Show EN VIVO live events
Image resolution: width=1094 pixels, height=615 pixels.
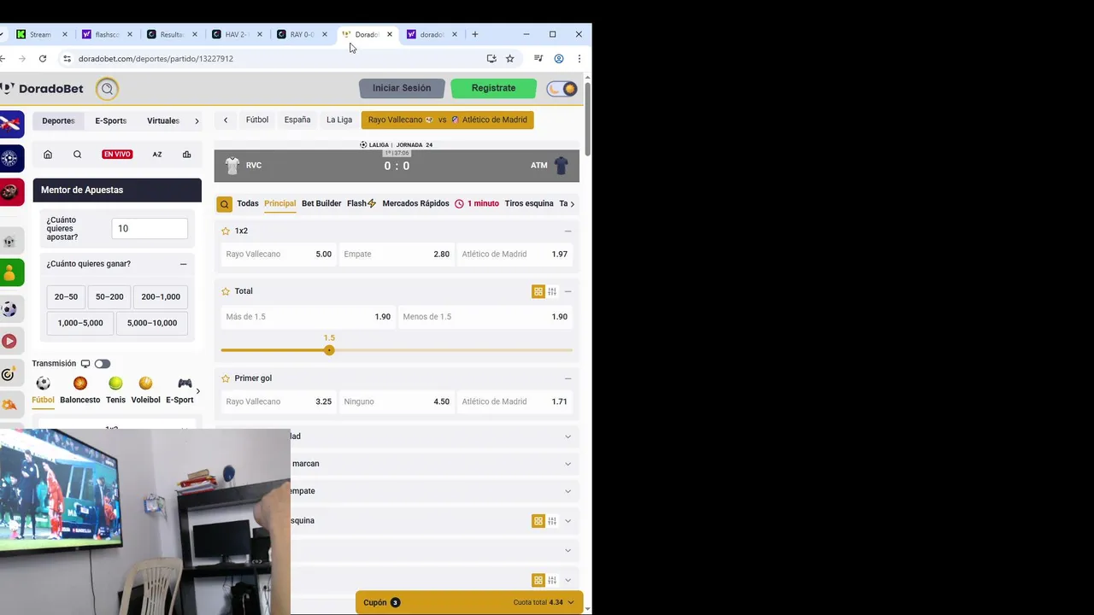[x=117, y=155]
